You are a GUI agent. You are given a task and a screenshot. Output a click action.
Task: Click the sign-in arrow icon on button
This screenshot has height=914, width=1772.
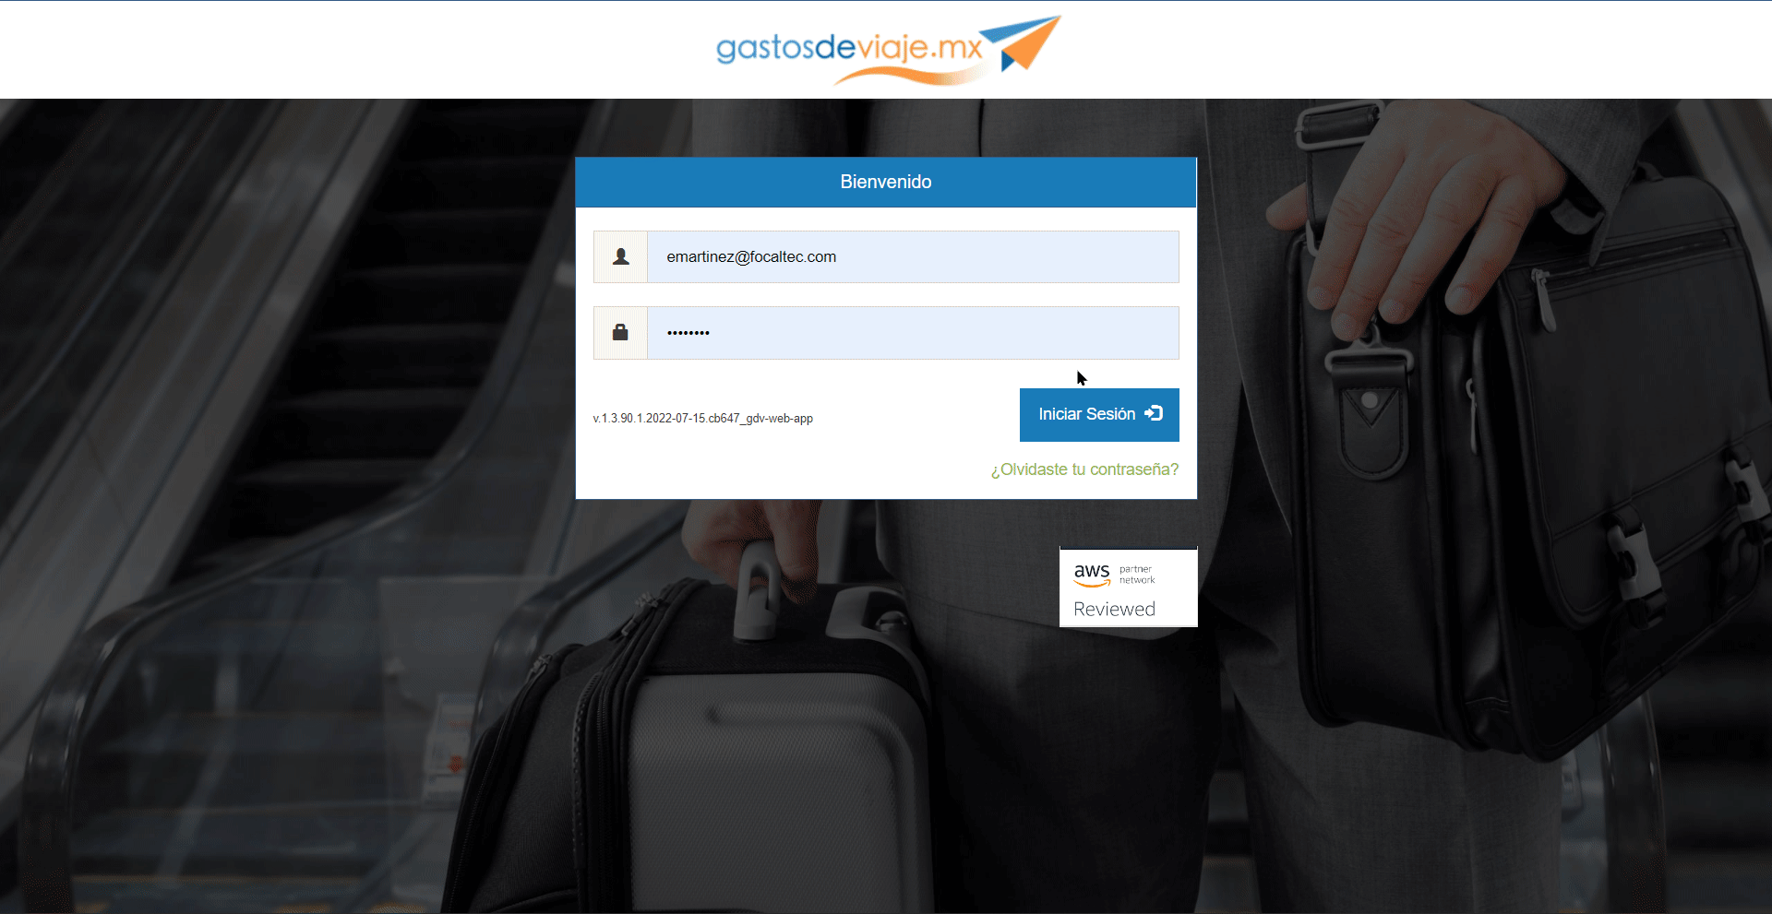[1154, 413]
